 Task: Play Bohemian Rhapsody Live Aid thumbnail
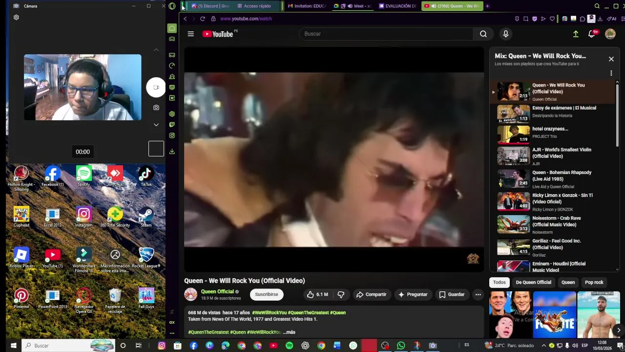click(x=513, y=178)
